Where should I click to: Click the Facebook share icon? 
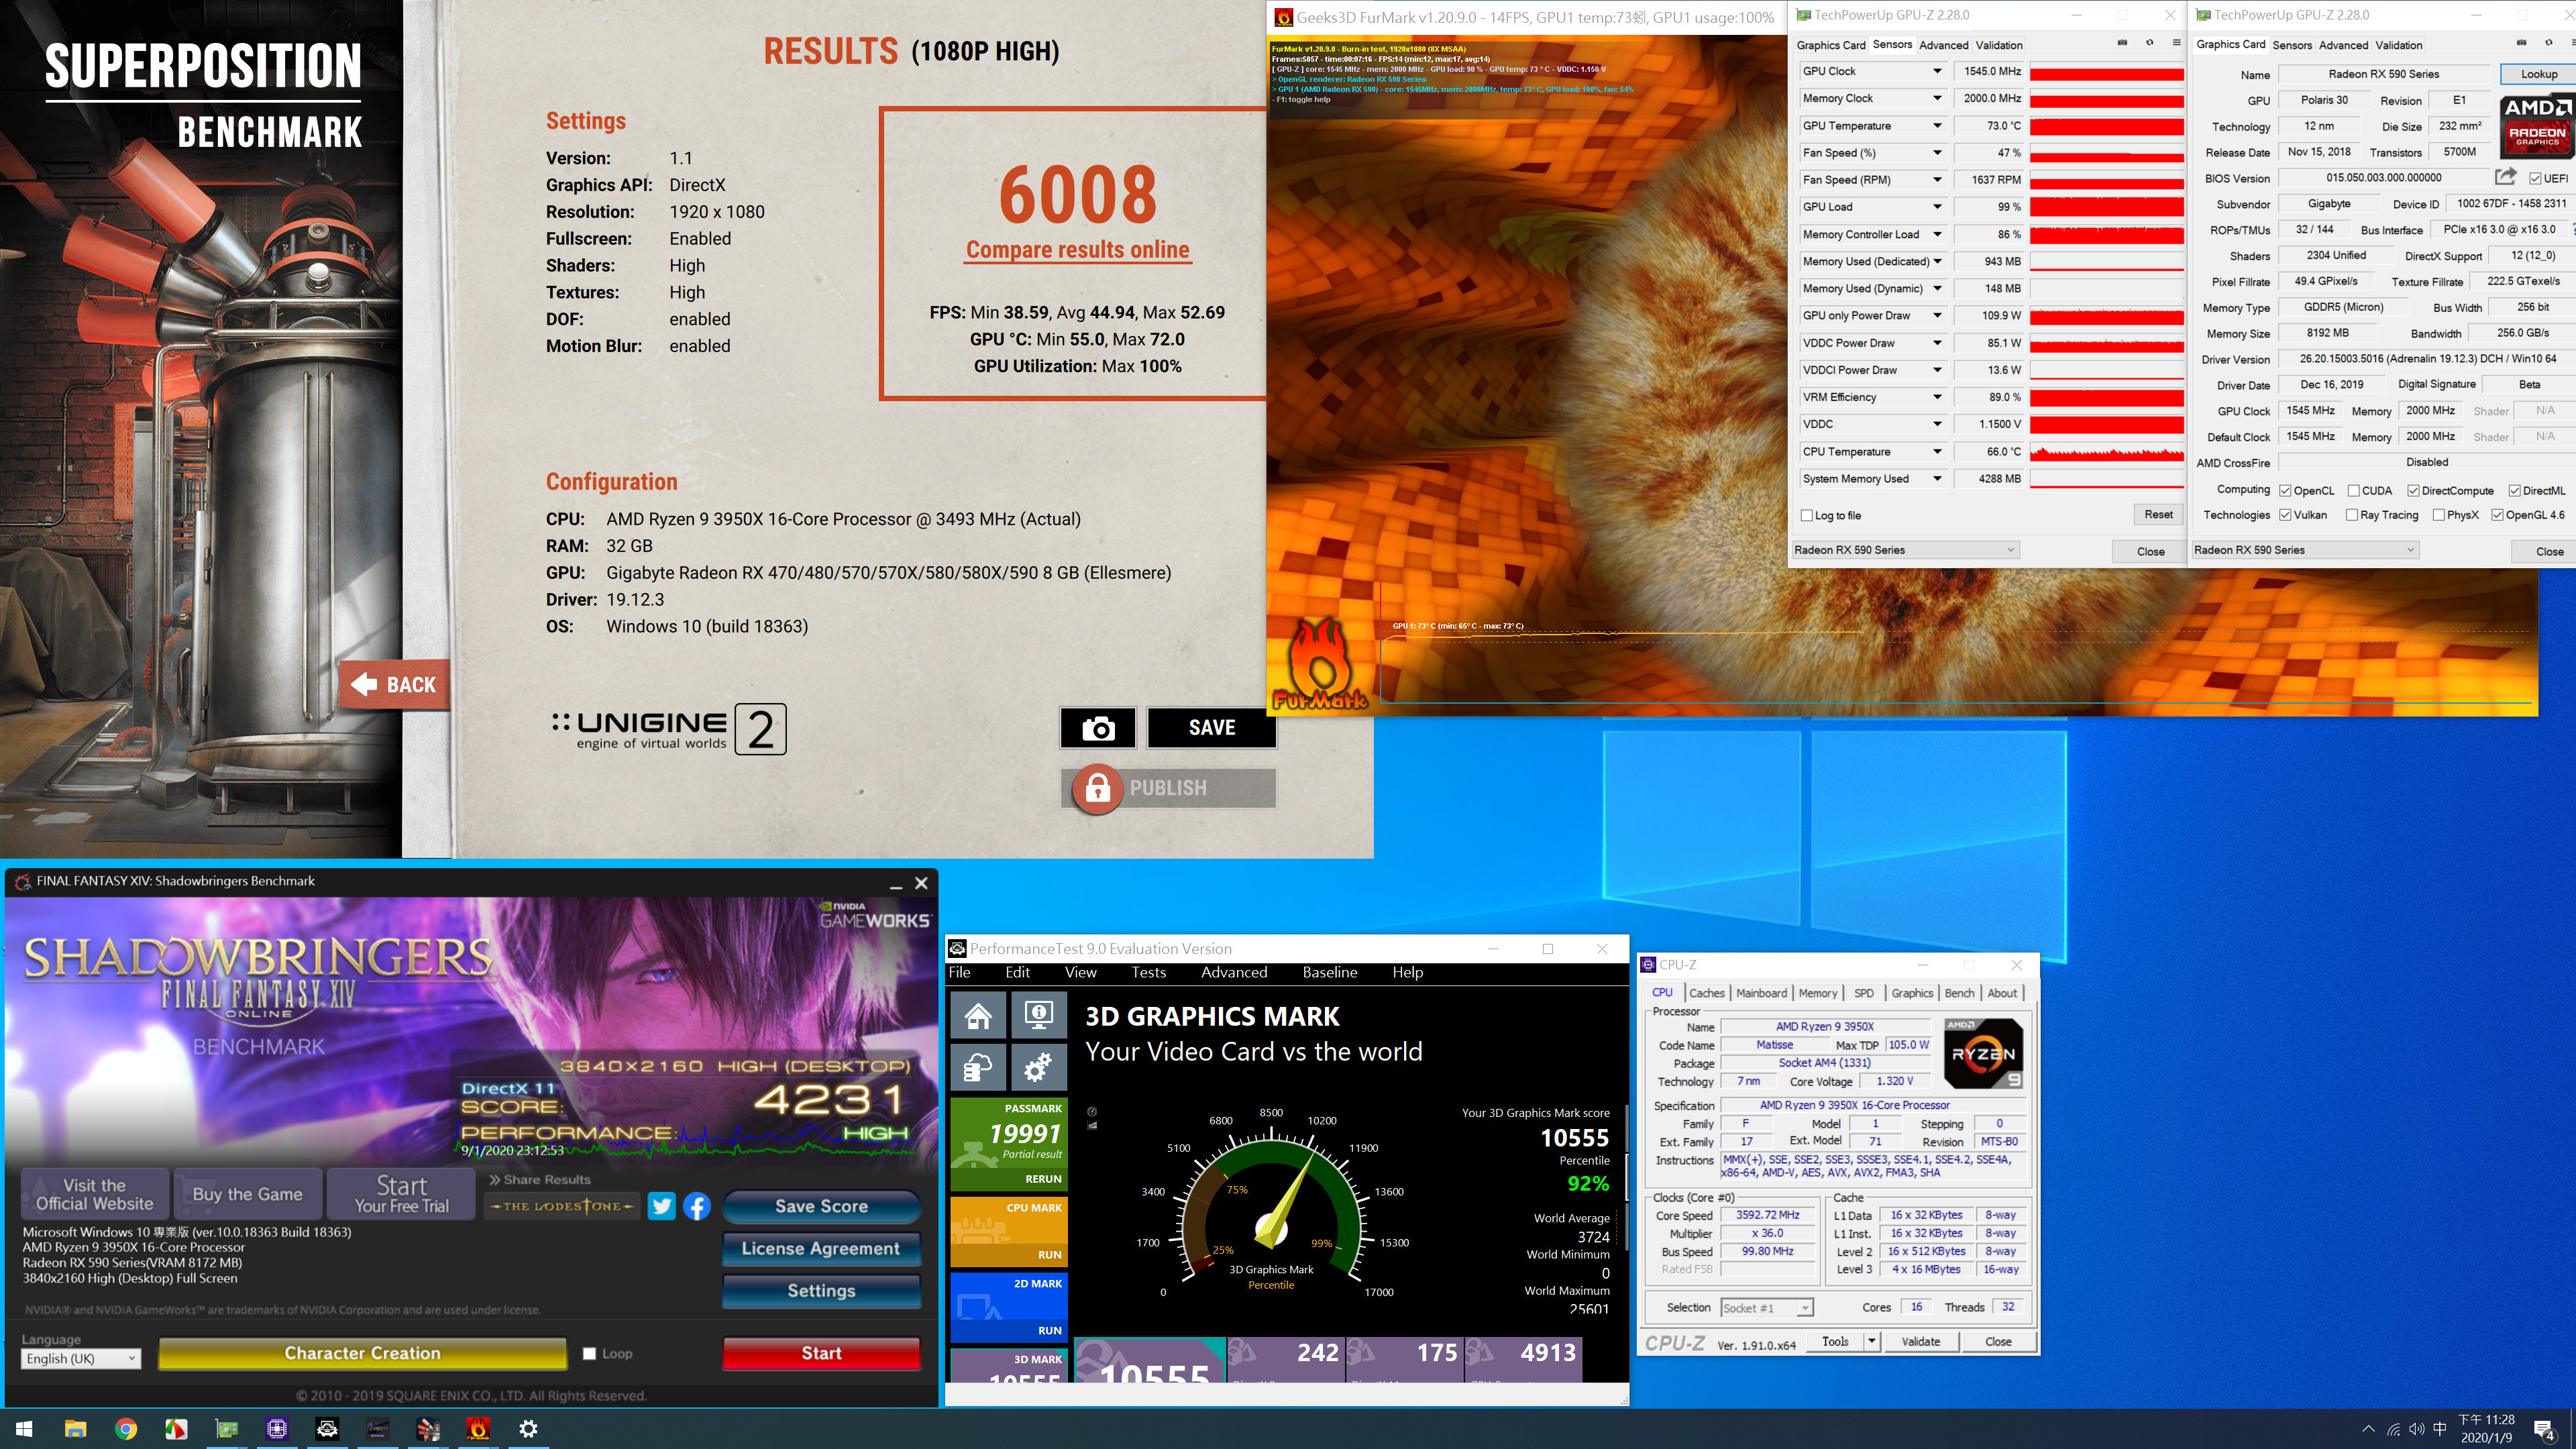point(697,1206)
